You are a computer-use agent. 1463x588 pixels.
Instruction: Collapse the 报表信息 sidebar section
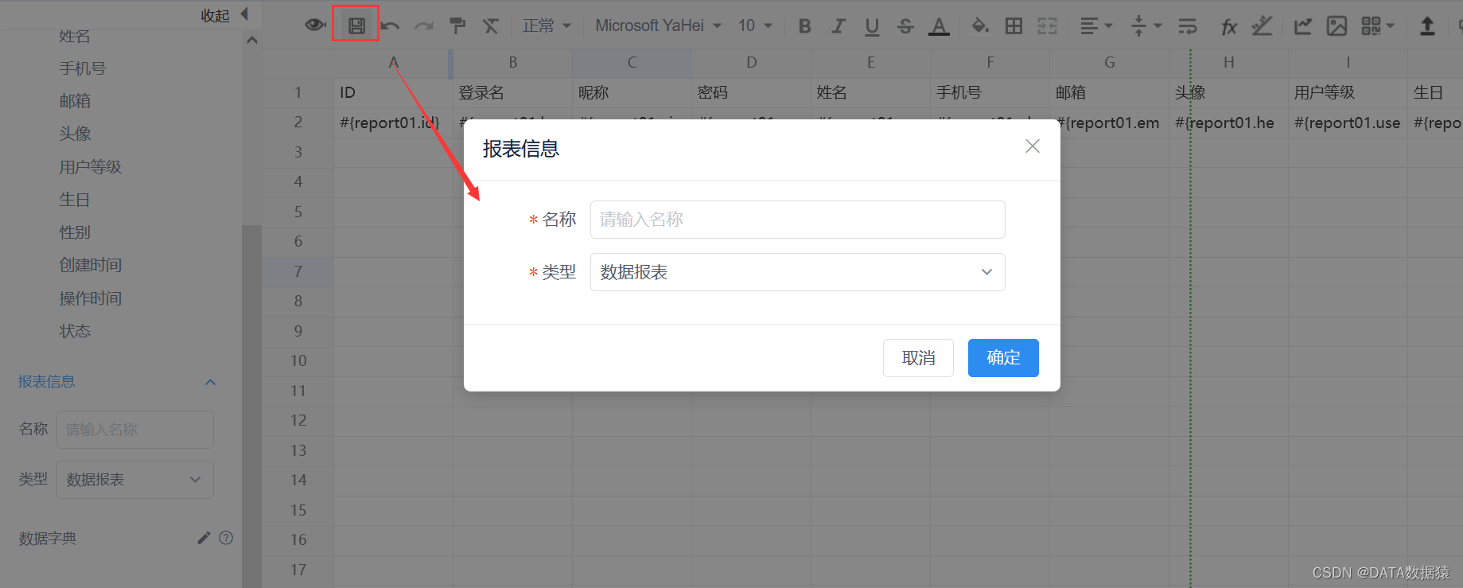point(210,382)
